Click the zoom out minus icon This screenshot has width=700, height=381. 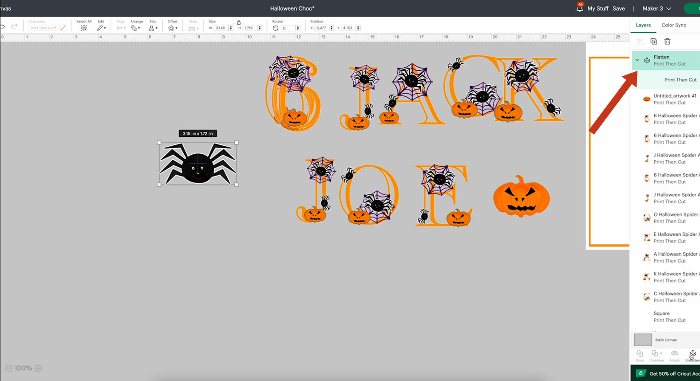(x=9, y=368)
